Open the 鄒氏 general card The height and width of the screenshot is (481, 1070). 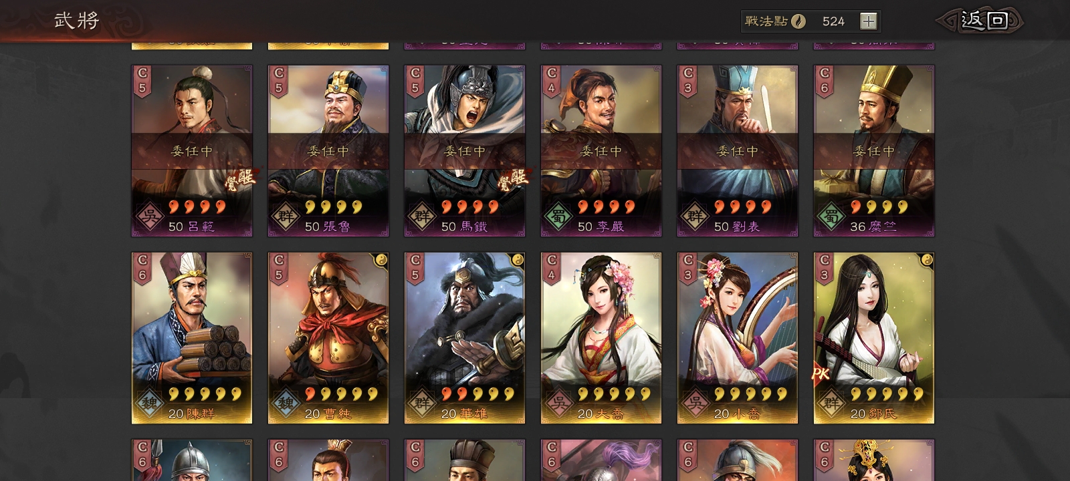874,338
